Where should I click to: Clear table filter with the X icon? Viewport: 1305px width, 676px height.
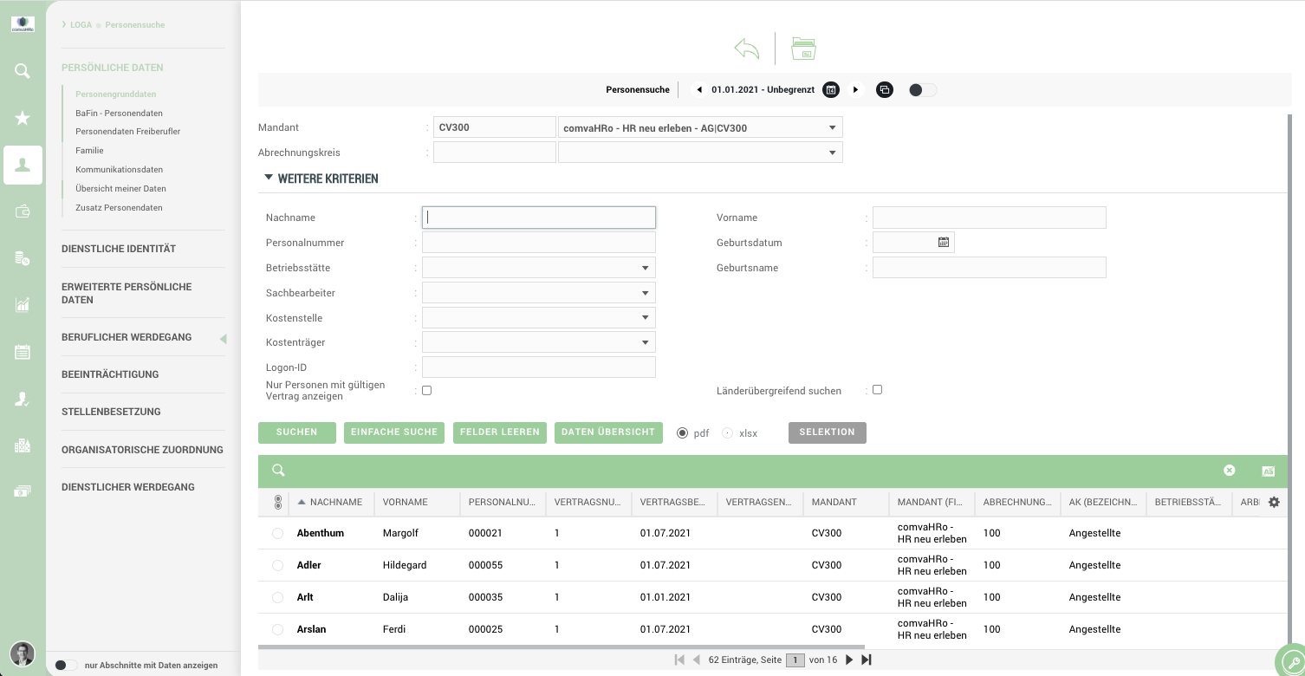pos(1229,471)
